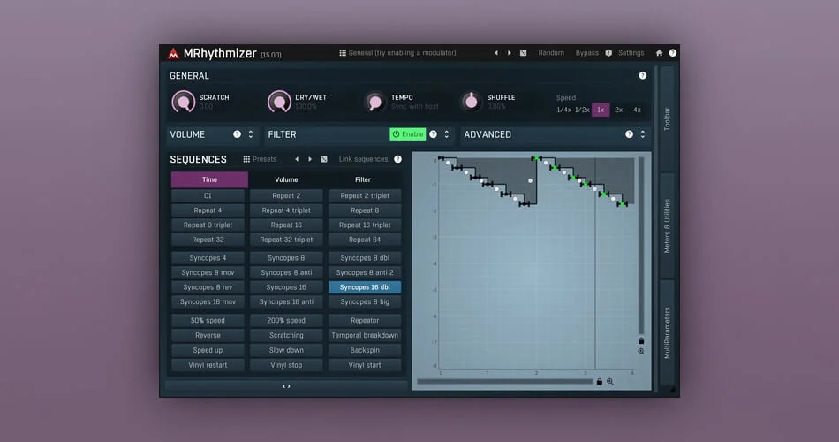
Task: Click the Link sequences help icon
Action: [397, 159]
